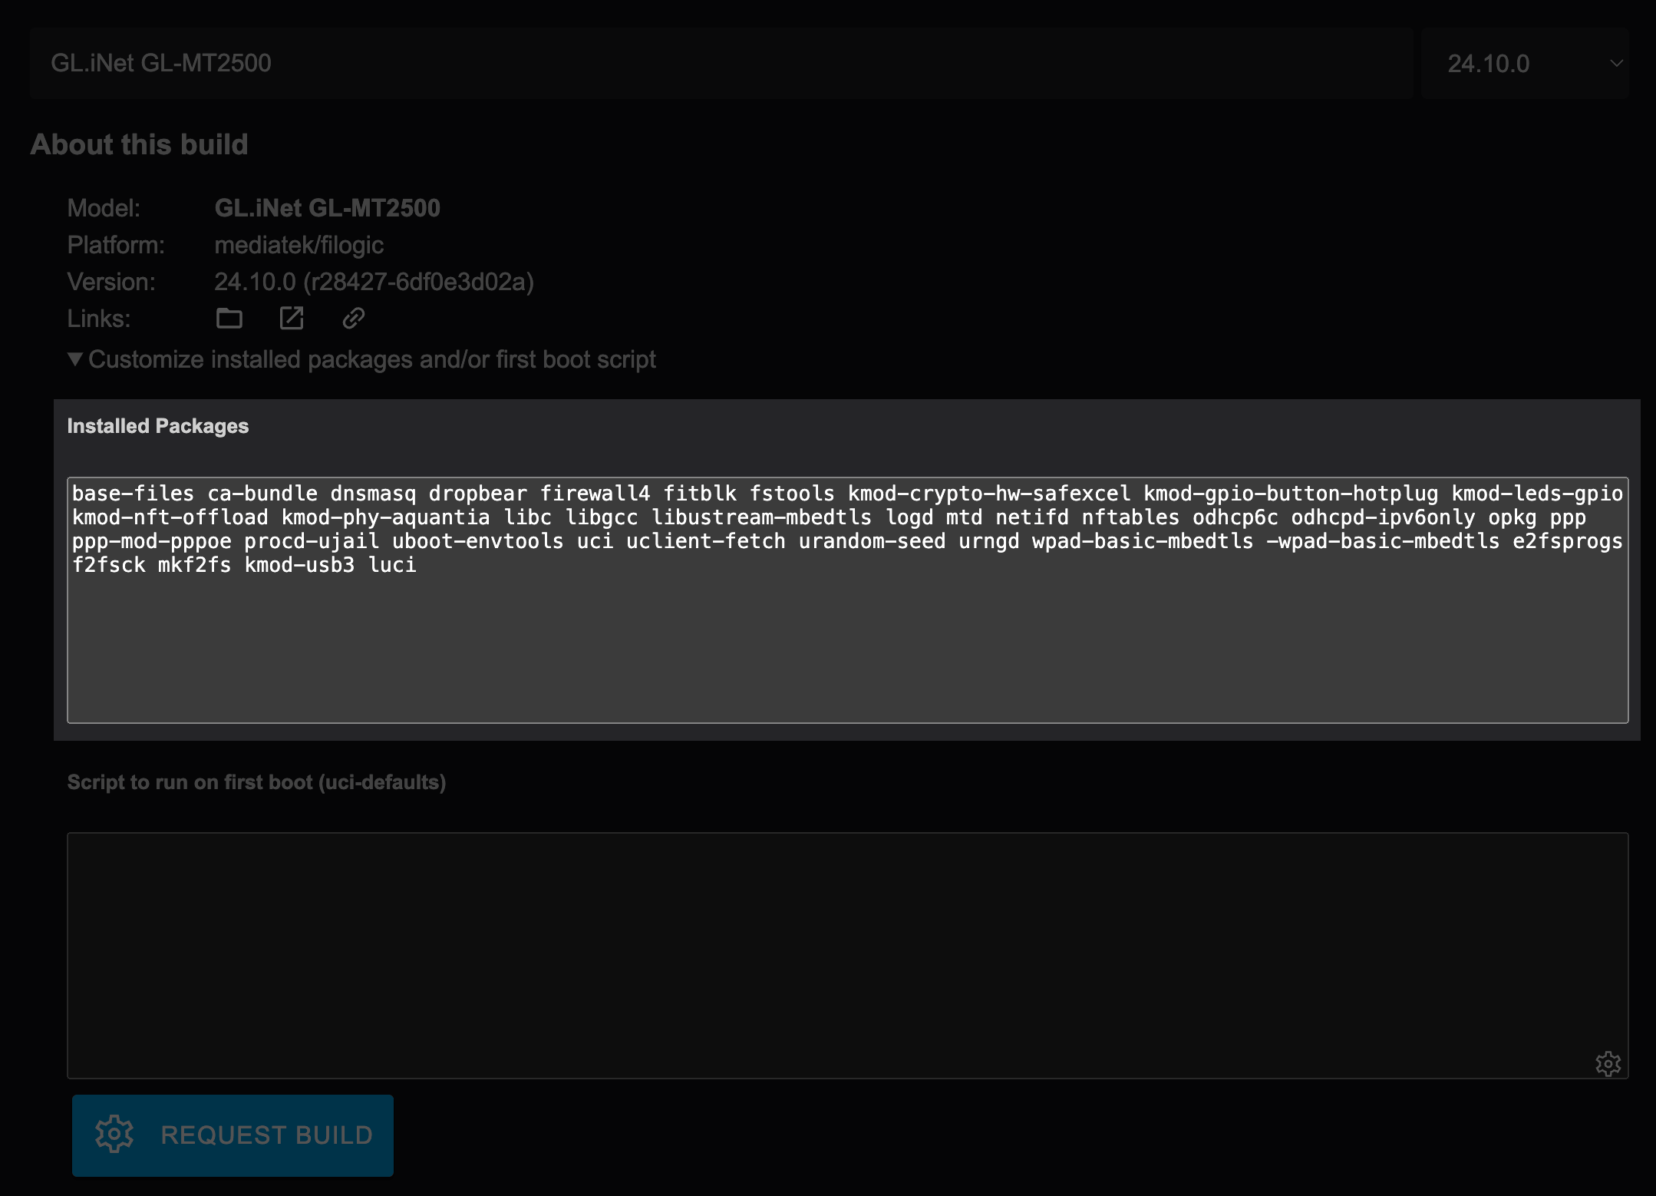
Task: Click the chain permalink icon
Action: (353, 318)
